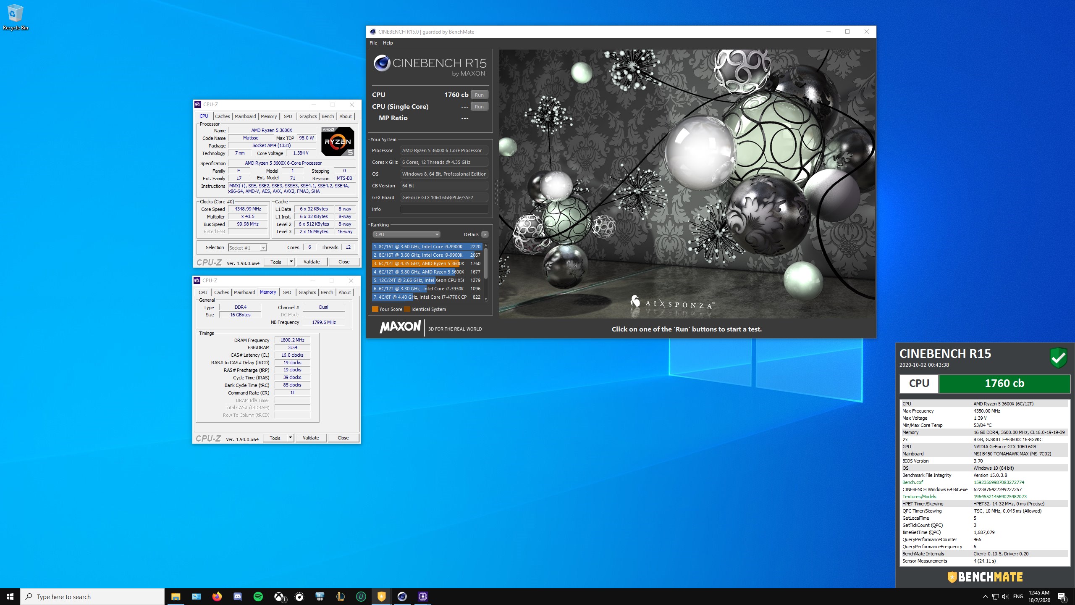Open About tab in lower CPU-Z window

click(345, 292)
